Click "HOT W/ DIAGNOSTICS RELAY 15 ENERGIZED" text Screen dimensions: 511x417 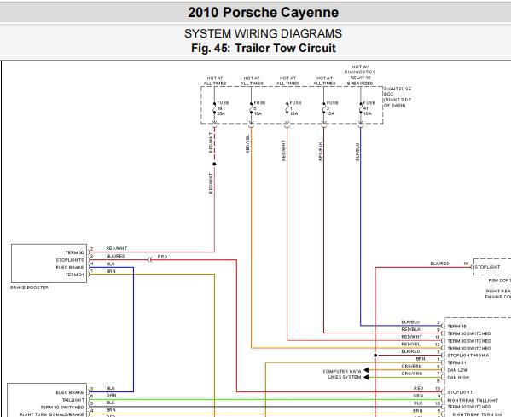[x=360, y=75]
